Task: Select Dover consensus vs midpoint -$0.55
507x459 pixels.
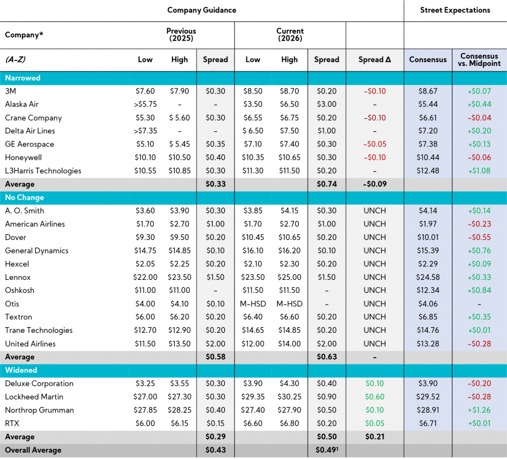Action: coord(479,238)
